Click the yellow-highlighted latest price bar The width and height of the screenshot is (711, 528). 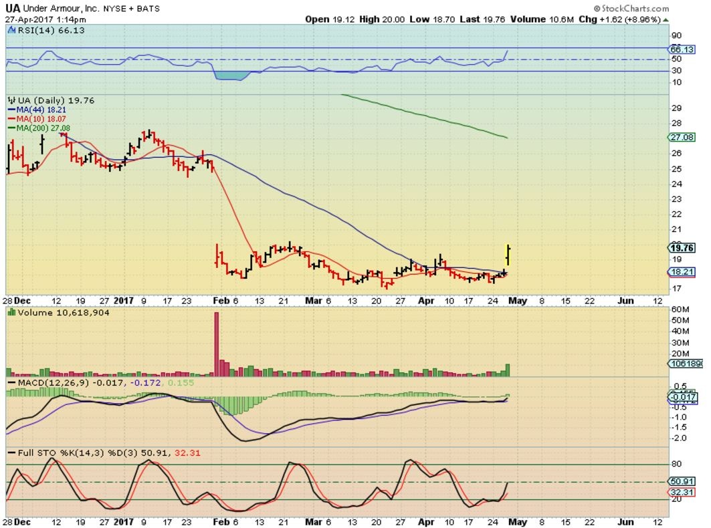point(508,254)
